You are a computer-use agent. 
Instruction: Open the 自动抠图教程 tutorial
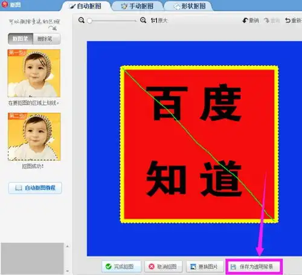(35, 188)
